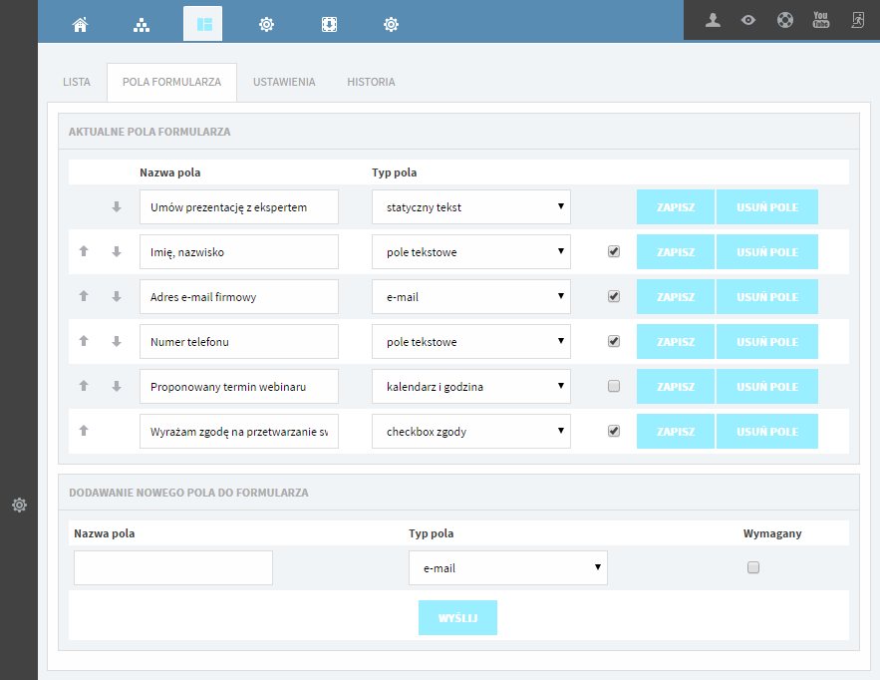The width and height of the screenshot is (880, 680).
Task: Click the logout exit icon
Action: (x=857, y=20)
